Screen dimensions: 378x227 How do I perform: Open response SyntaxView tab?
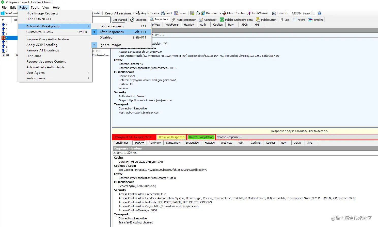[173, 143]
